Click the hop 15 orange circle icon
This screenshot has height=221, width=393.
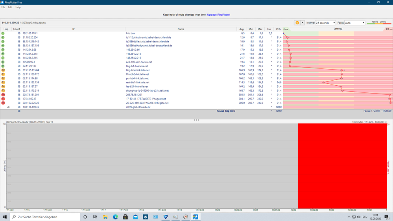pyautogui.click(x=3, y=90)
